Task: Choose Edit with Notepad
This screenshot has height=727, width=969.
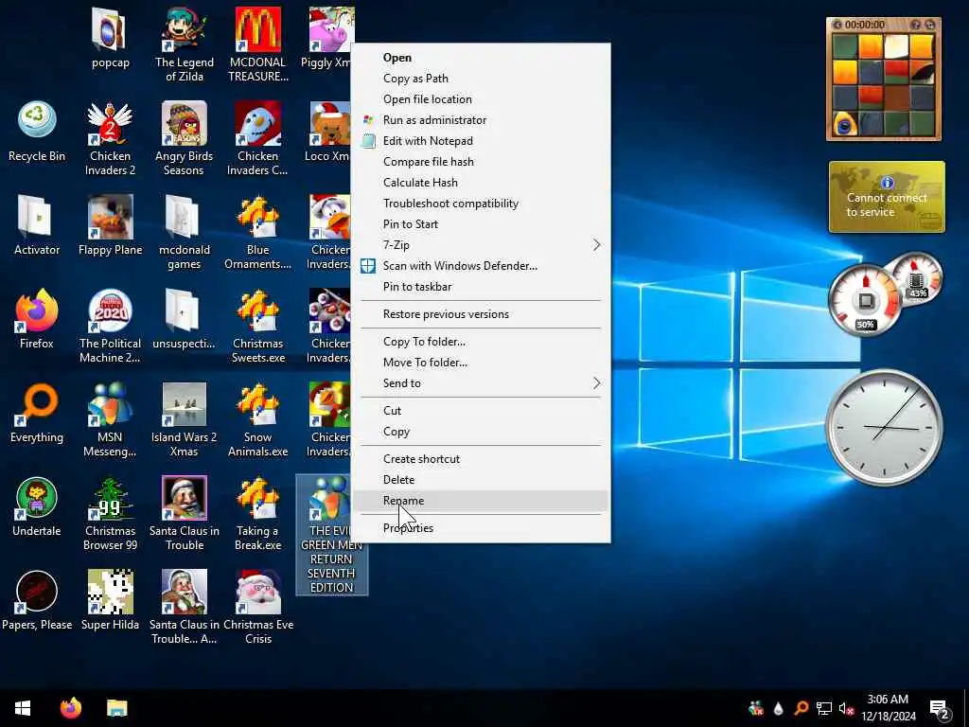Action: point(481,141)
